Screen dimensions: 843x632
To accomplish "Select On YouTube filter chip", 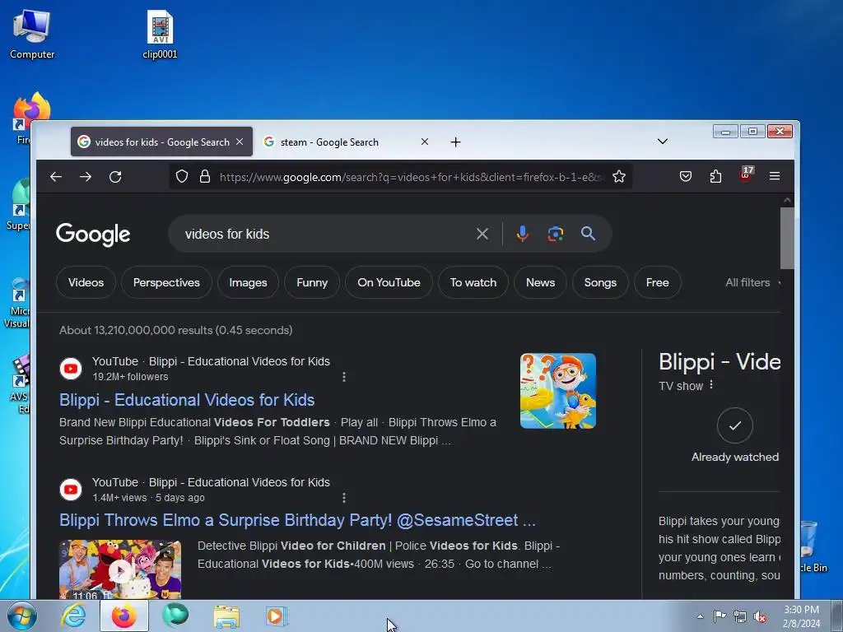I will [389, 282].
